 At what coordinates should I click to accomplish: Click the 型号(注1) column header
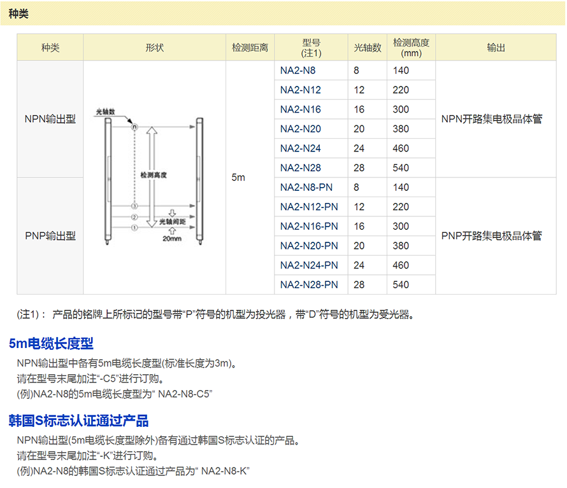(x=311, y=48)
